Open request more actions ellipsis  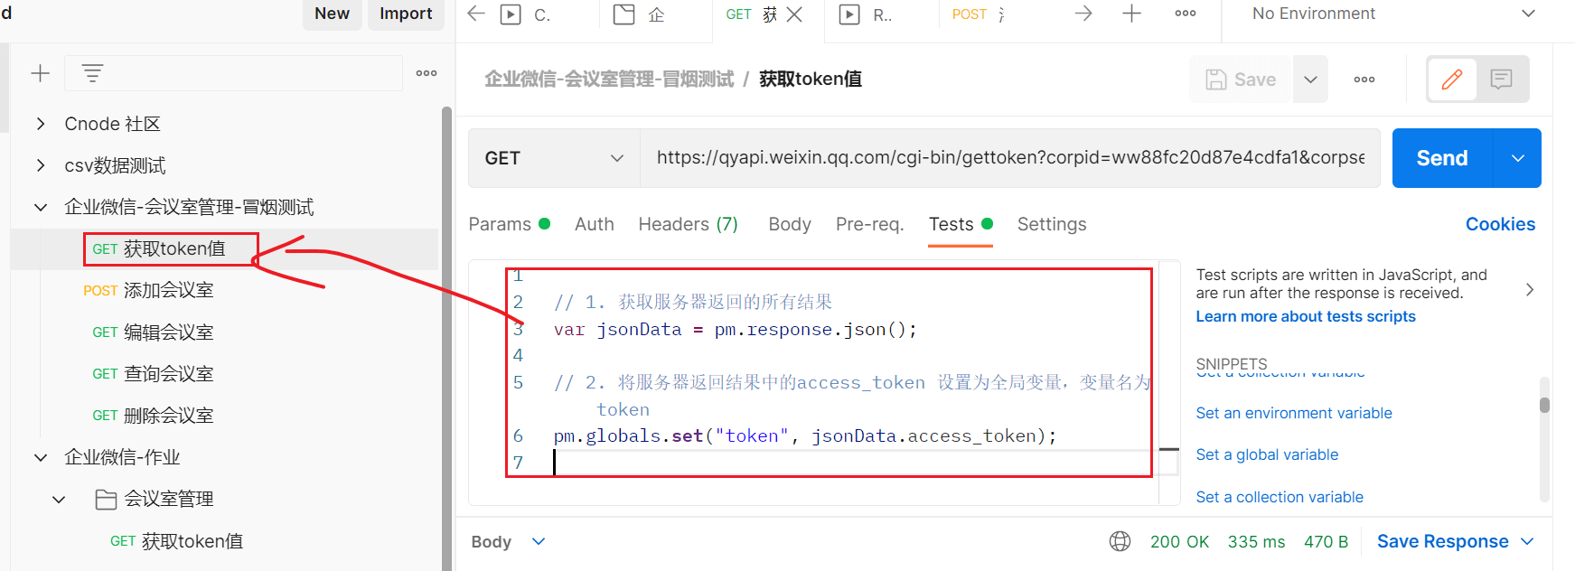click(1364, 80)
